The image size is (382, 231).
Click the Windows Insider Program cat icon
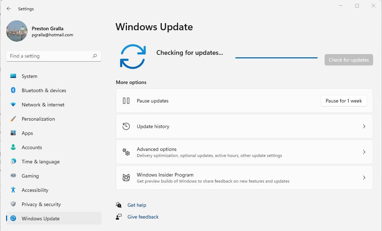click(126, 178)
